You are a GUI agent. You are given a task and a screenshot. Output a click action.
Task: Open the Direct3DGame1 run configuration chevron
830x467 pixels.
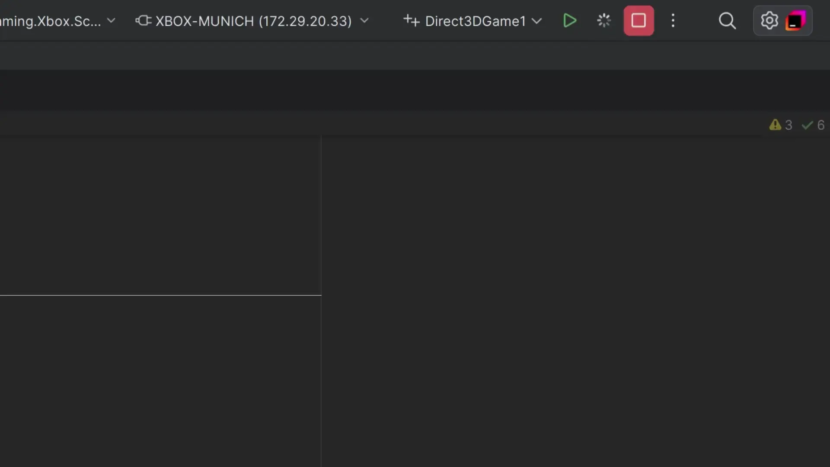click(x=536, y=21)
